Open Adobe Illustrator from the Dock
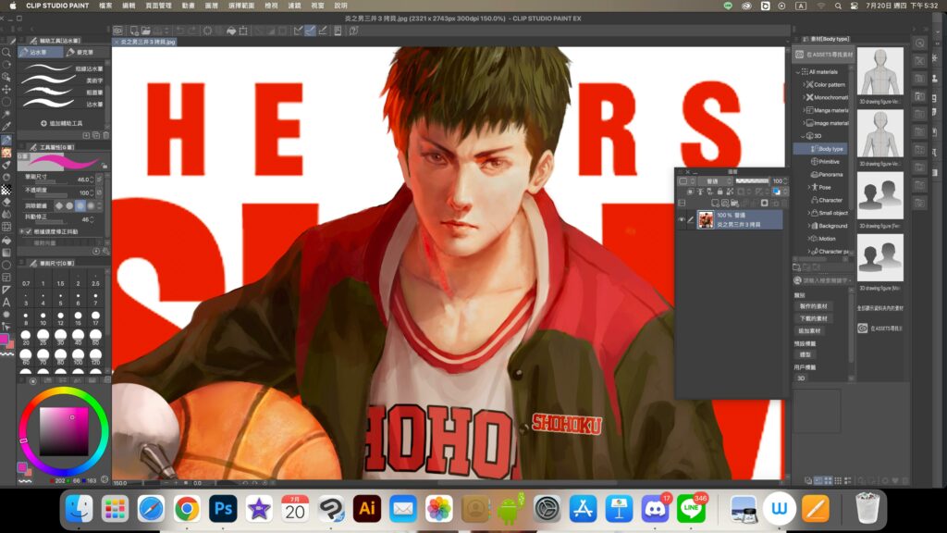 tap(366, 509)
